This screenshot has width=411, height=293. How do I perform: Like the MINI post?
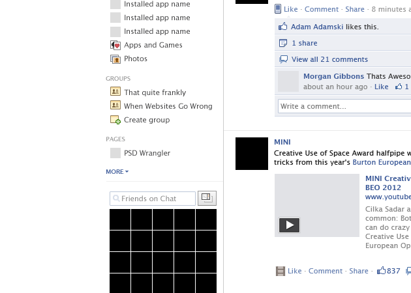pyautogui.click(x=295, y=271)
